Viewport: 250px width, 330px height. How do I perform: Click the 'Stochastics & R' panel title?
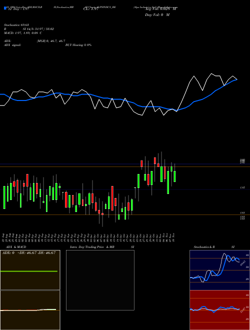pyautogui.click(x=204, y=247)
